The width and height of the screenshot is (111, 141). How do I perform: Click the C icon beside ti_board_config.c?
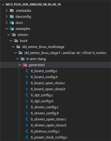coord(27,71)
